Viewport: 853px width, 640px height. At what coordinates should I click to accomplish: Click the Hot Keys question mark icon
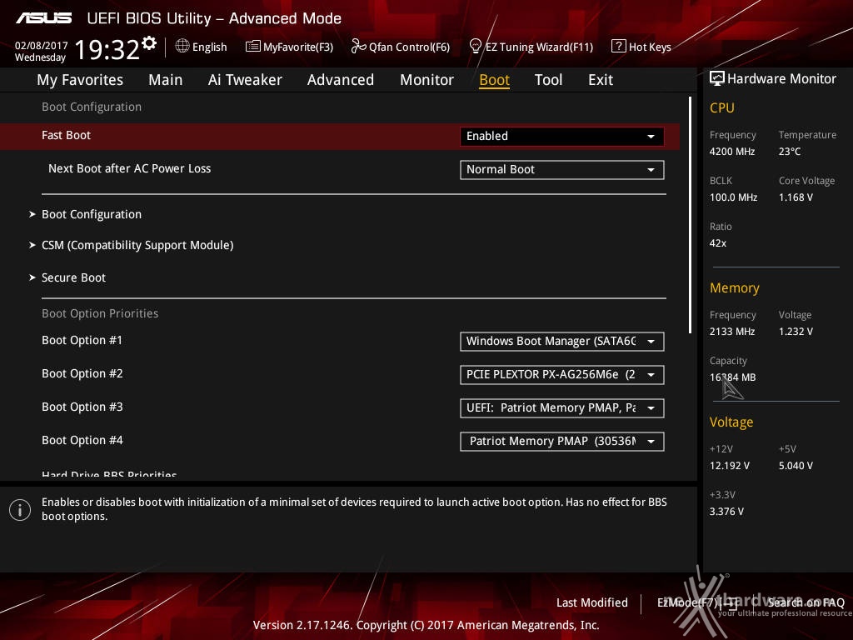tap(618, 47)
